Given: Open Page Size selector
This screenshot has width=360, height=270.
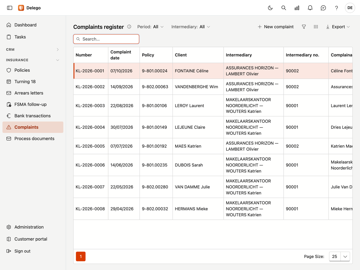Looking at the screenshot, I should pyautogui.click(x=339, y=256).
